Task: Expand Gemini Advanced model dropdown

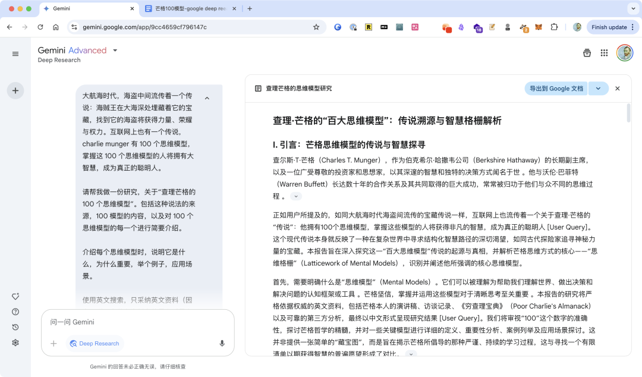Action: [115, 51]
